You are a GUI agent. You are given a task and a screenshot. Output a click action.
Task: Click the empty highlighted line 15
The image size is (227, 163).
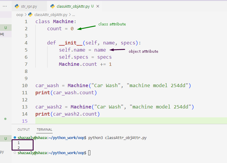coord(131,121)
